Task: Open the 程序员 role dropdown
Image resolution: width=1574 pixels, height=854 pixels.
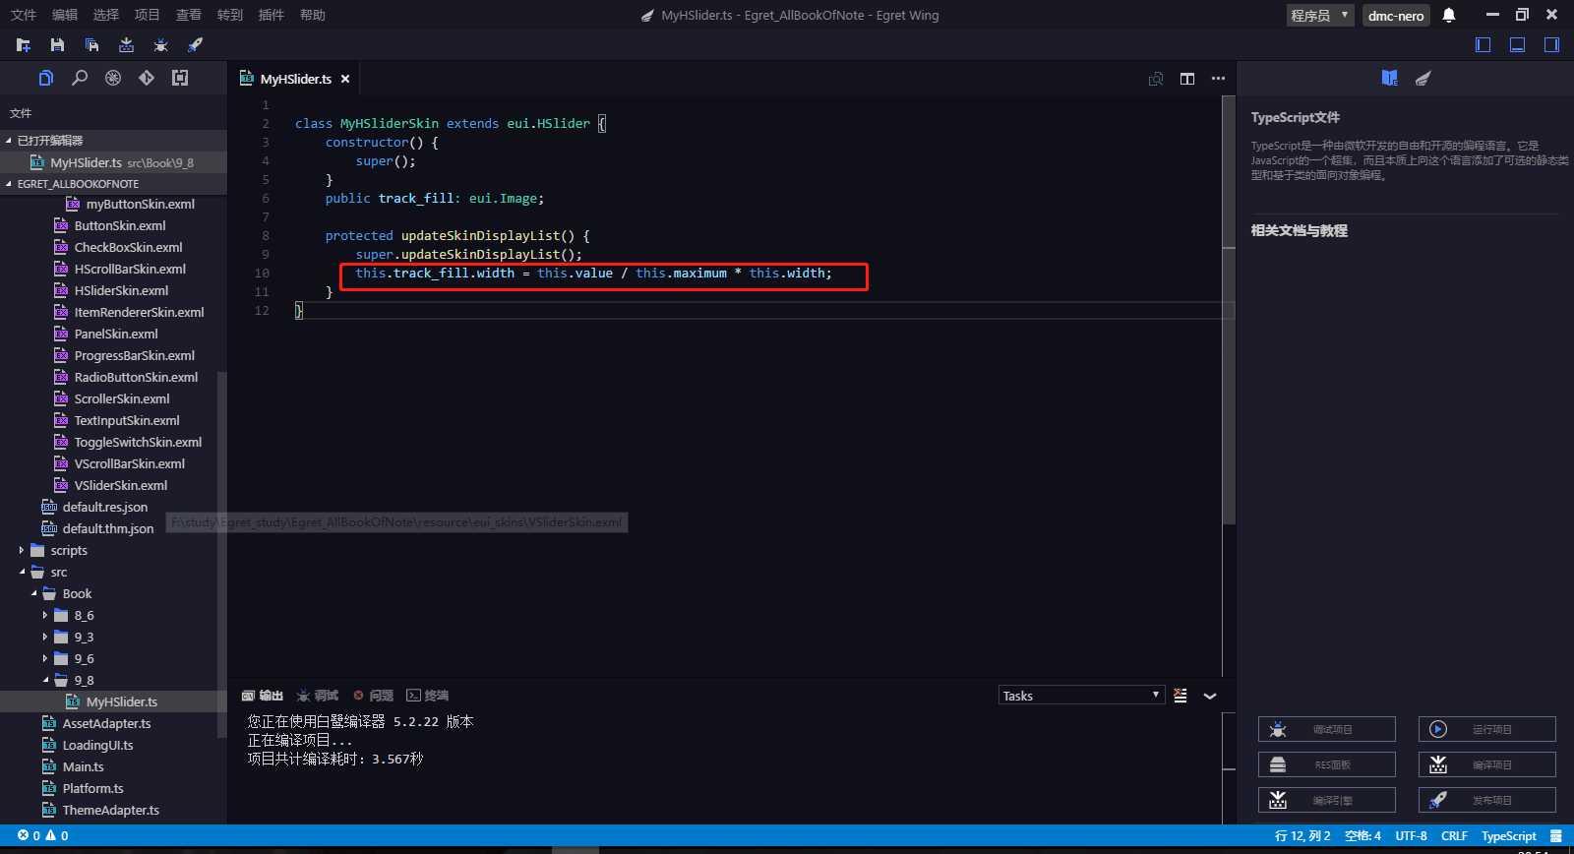Action: [1320, 15]
